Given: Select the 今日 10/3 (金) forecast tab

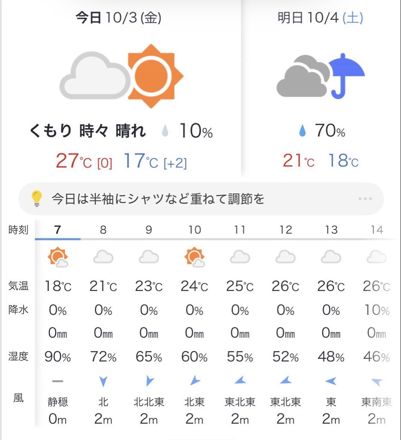Looking at the screenshot, I should [118, 18].
